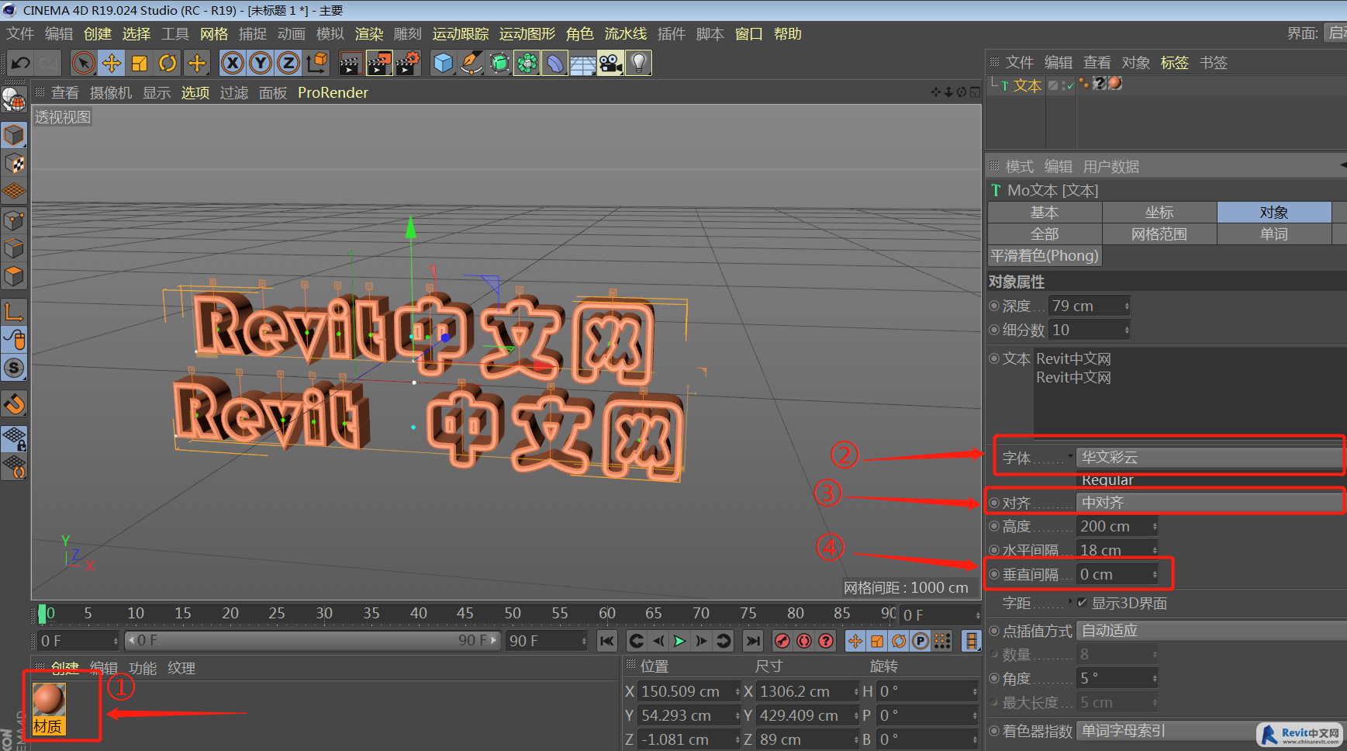Go to end of timeline
1347x751 pixels.
[752, 641]
